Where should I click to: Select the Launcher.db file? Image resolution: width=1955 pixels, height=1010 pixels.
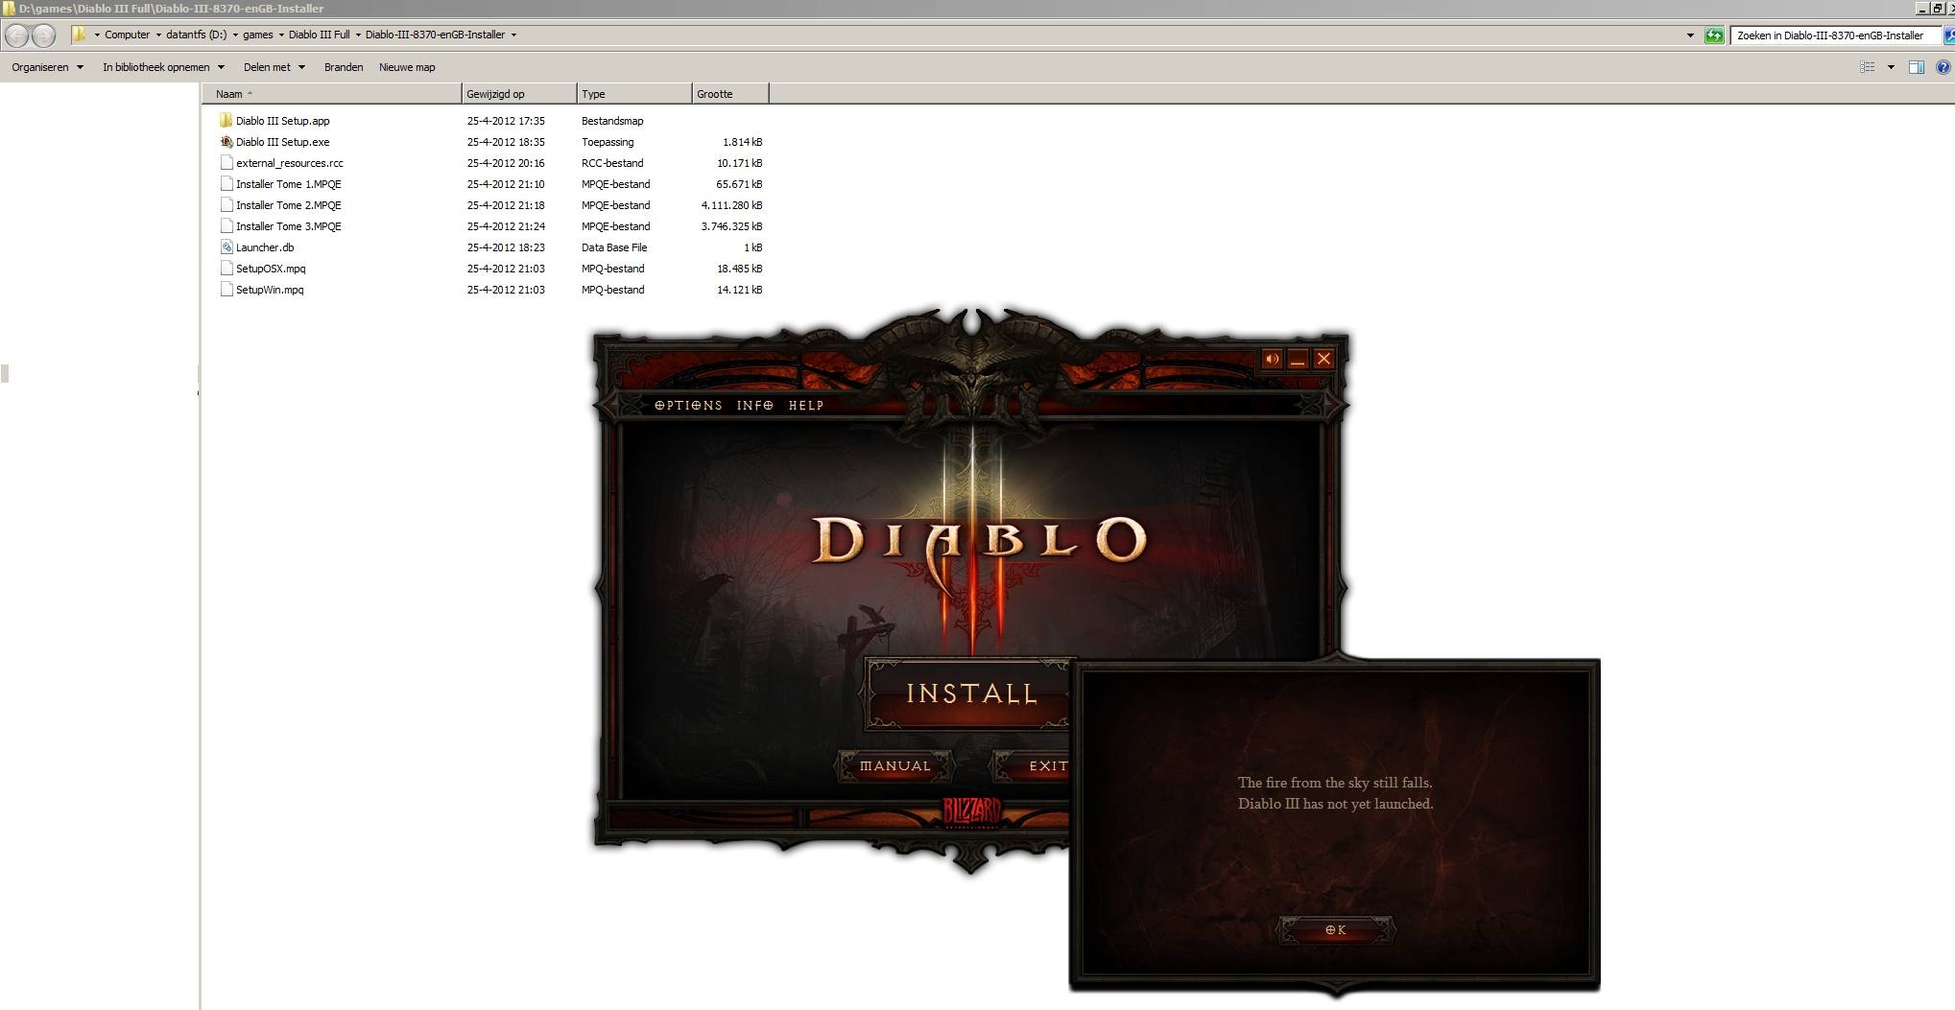coord(265,247)
